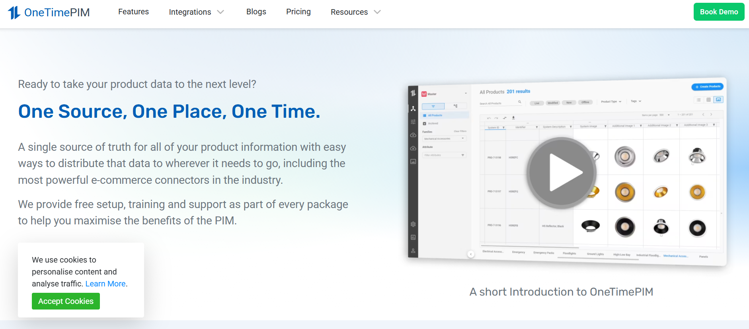749x329 pixels.
Task: Follow the Learn More cookies link
Action: (105, 284)
